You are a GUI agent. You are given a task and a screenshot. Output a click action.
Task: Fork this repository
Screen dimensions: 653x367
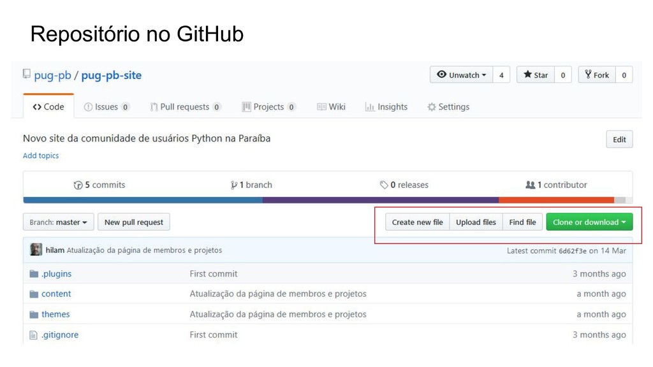(597, 75)
